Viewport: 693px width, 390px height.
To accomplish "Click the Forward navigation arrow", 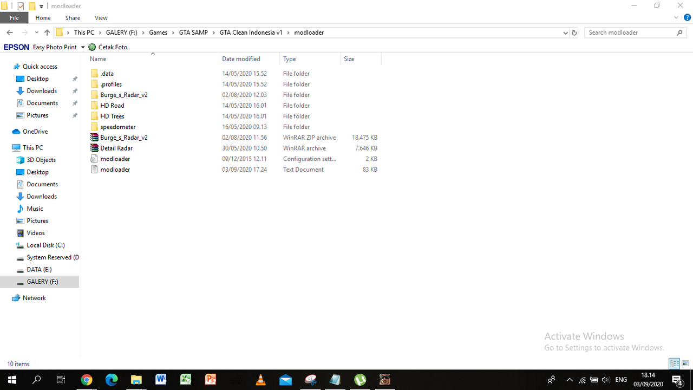I will [24, 32].
